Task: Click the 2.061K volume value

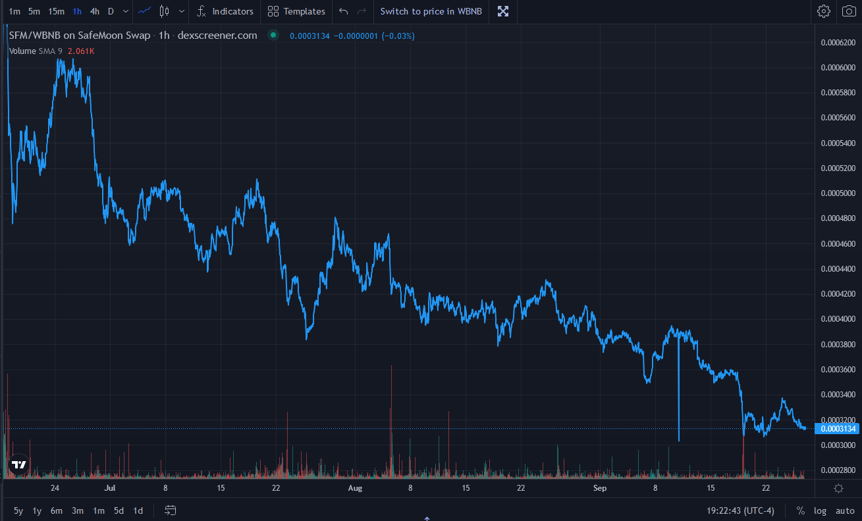Action: pos(82,51)
